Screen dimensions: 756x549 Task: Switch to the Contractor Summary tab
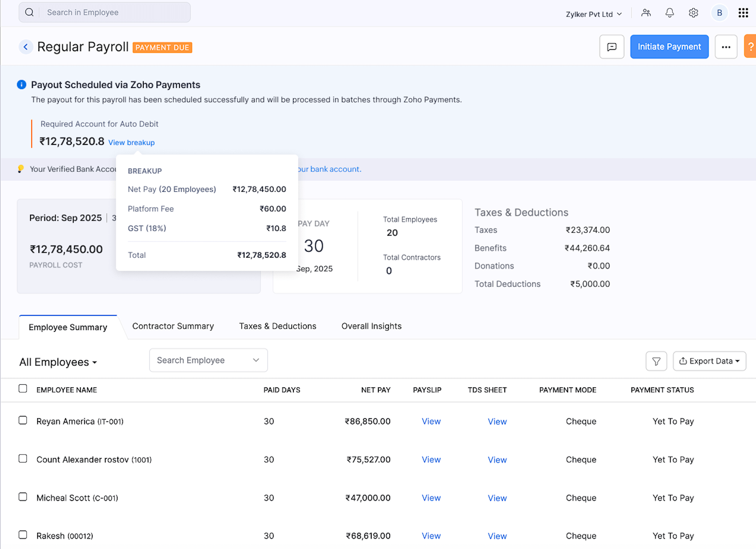coord(173,326)
